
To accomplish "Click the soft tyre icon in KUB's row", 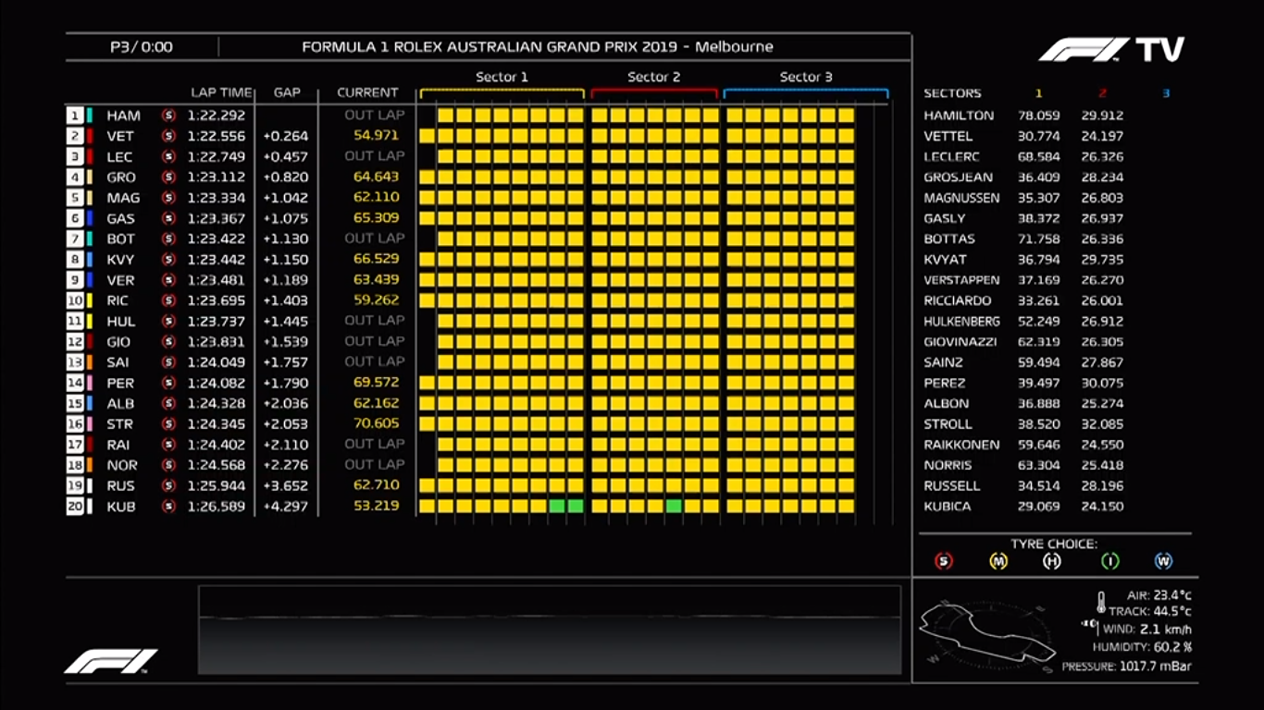I will (x=168, y=506).
